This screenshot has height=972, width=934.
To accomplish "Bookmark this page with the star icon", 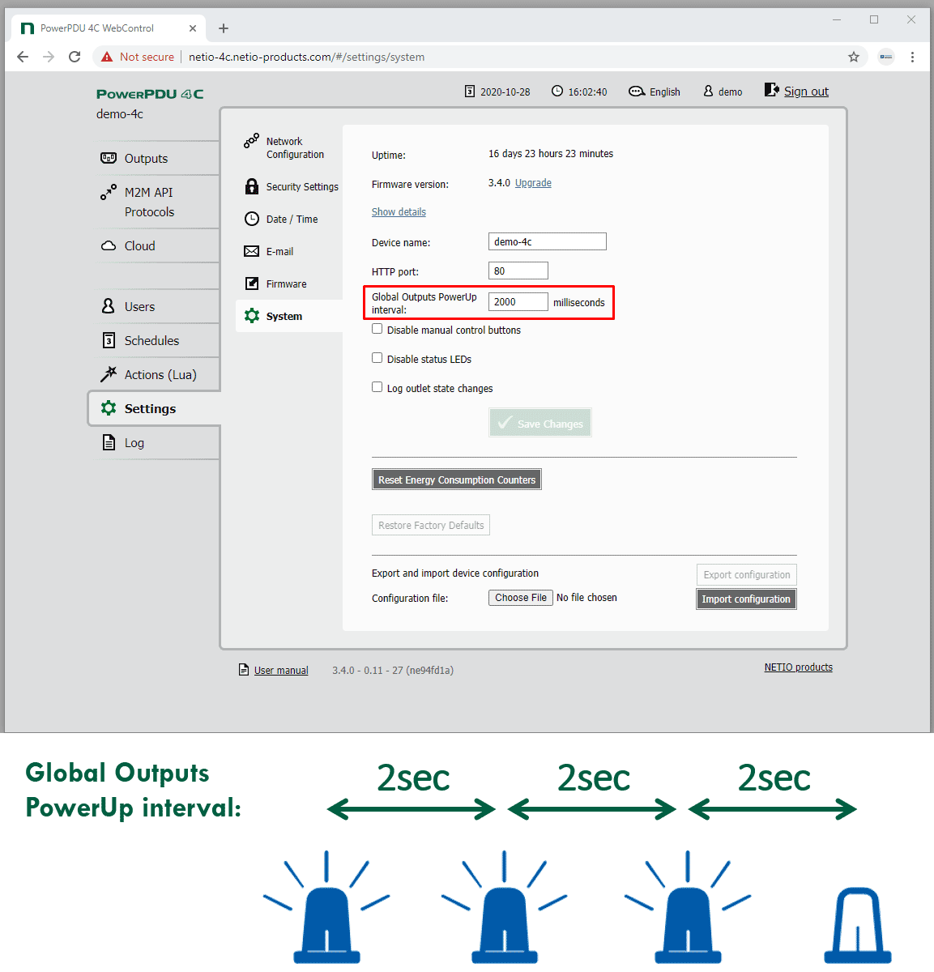I will [854, 57].
